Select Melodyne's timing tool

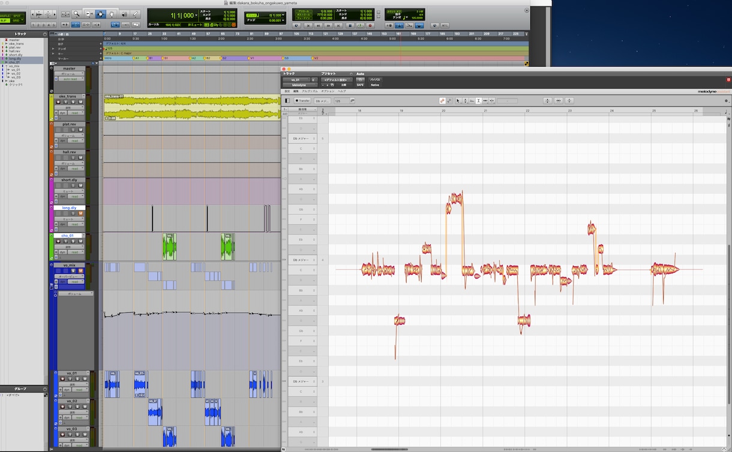pyautogui.click(x=485, y=101)
